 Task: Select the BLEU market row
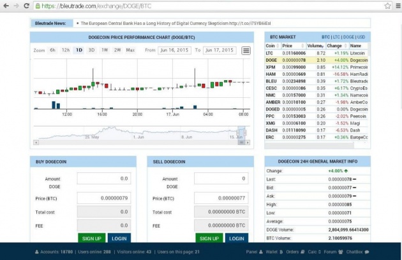(x=316, y=81)
